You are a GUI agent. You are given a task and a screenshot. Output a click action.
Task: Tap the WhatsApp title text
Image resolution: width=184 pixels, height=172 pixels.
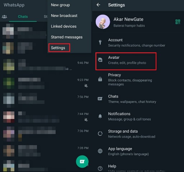[14, 5]
